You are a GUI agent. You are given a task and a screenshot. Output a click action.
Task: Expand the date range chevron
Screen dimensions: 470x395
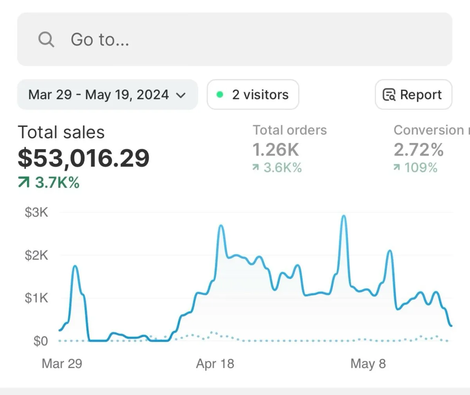coord(181,95)
